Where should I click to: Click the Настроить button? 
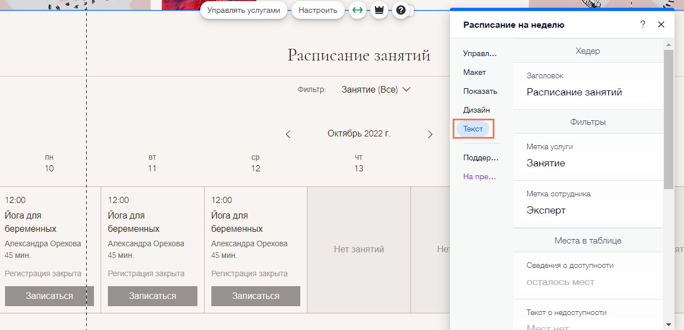[x=318, y=10]
